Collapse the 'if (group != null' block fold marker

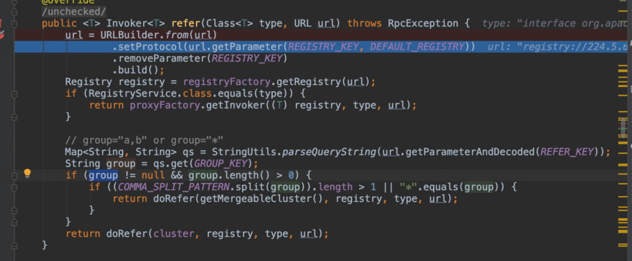[15, 175]
